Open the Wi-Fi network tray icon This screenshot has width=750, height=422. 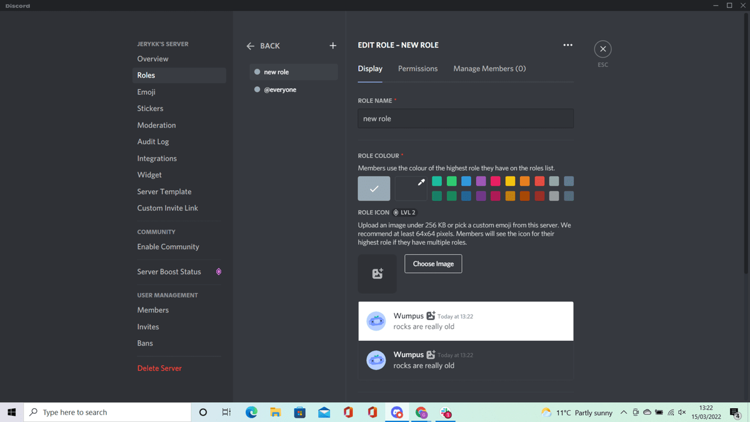pyautogui.click(x=671, y=412)
